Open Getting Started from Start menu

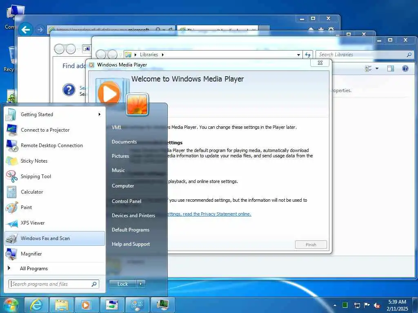(x=55, y=115)
